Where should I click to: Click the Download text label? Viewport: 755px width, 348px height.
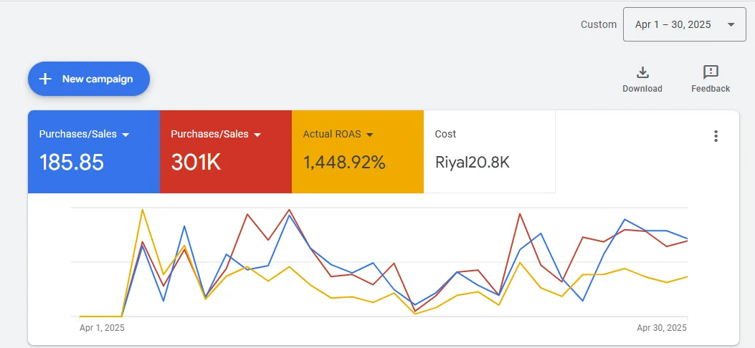pos(642,89)
